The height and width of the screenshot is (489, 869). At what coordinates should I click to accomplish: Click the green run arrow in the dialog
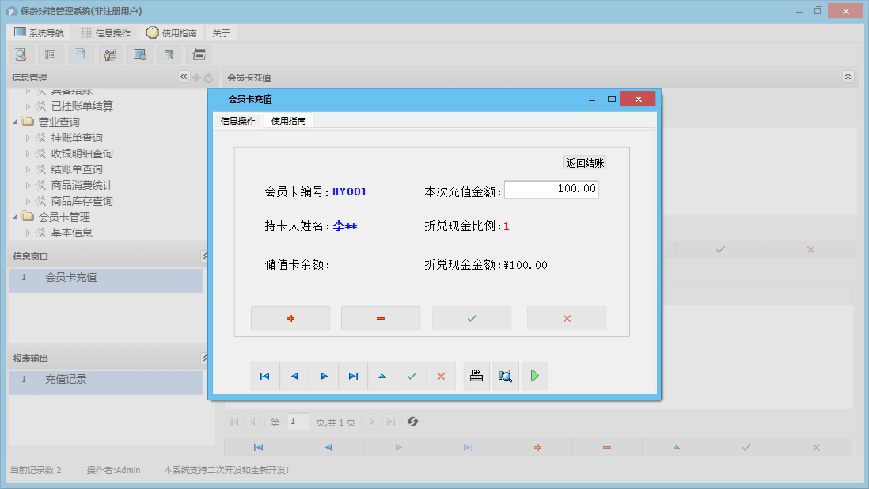534,376
